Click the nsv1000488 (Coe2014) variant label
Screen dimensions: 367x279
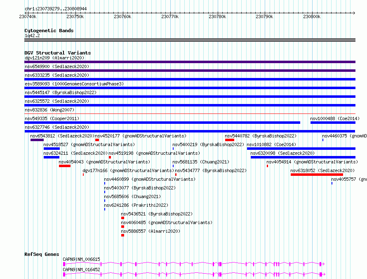(335, 118)
